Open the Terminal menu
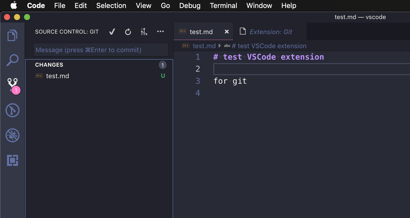The image size is (410, 218). (223, 6)
